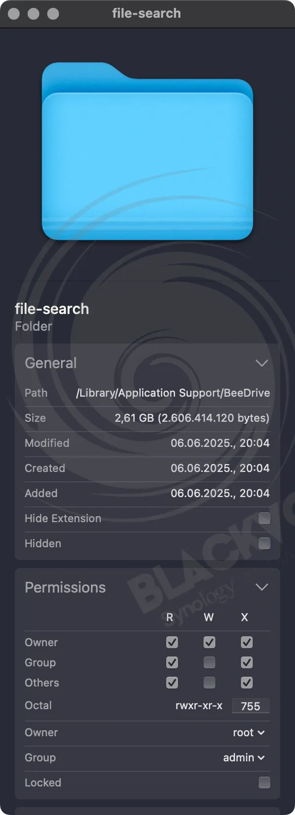Open the Owner root dropdown
295x815 pixels.
249,732
